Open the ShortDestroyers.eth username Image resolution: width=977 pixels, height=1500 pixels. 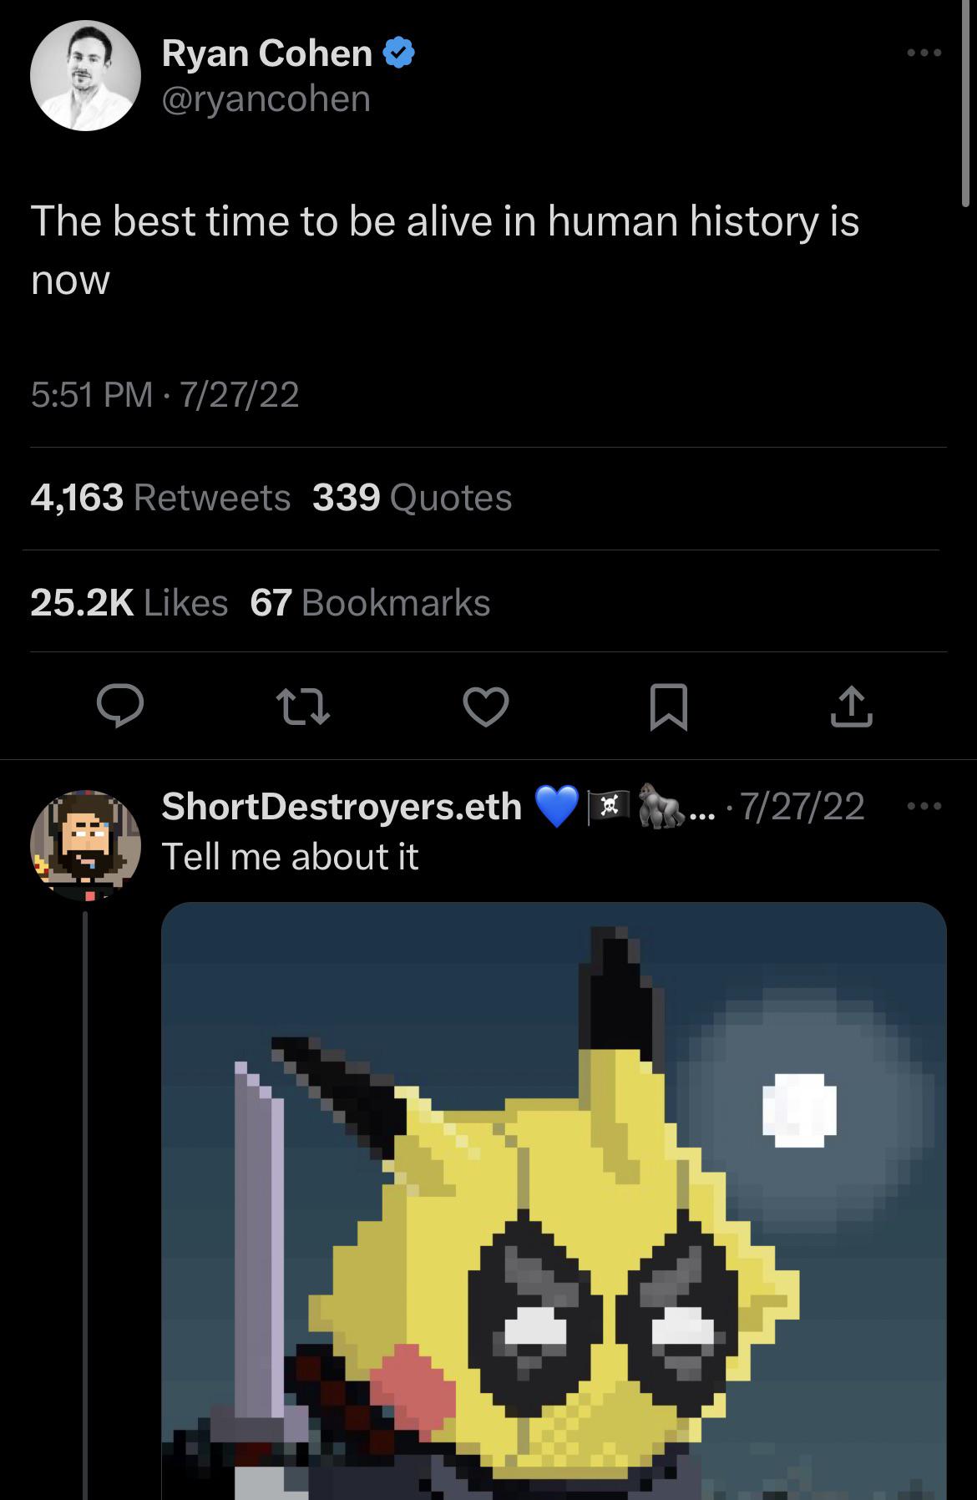342,807
